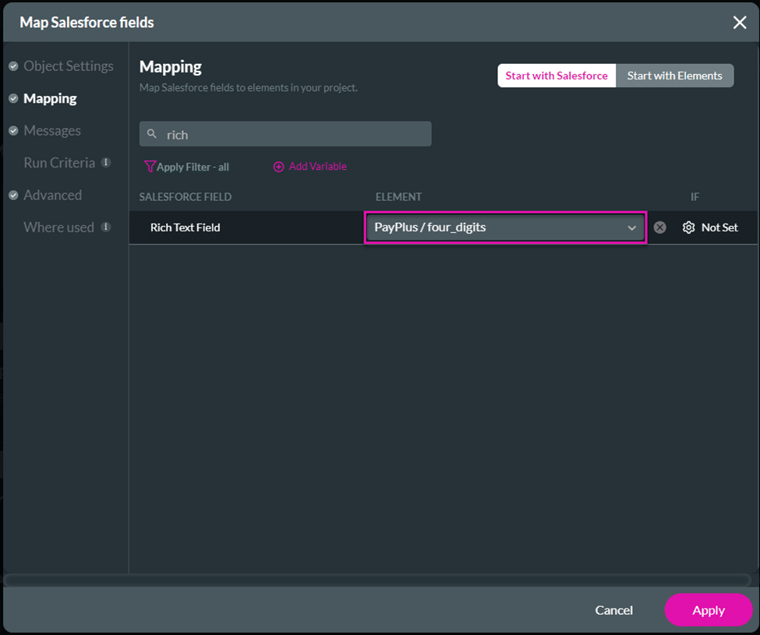Click the Not Set condition label

(x=719, y=228)
